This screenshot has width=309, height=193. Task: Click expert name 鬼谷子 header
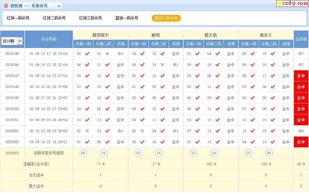click(266, 35)
